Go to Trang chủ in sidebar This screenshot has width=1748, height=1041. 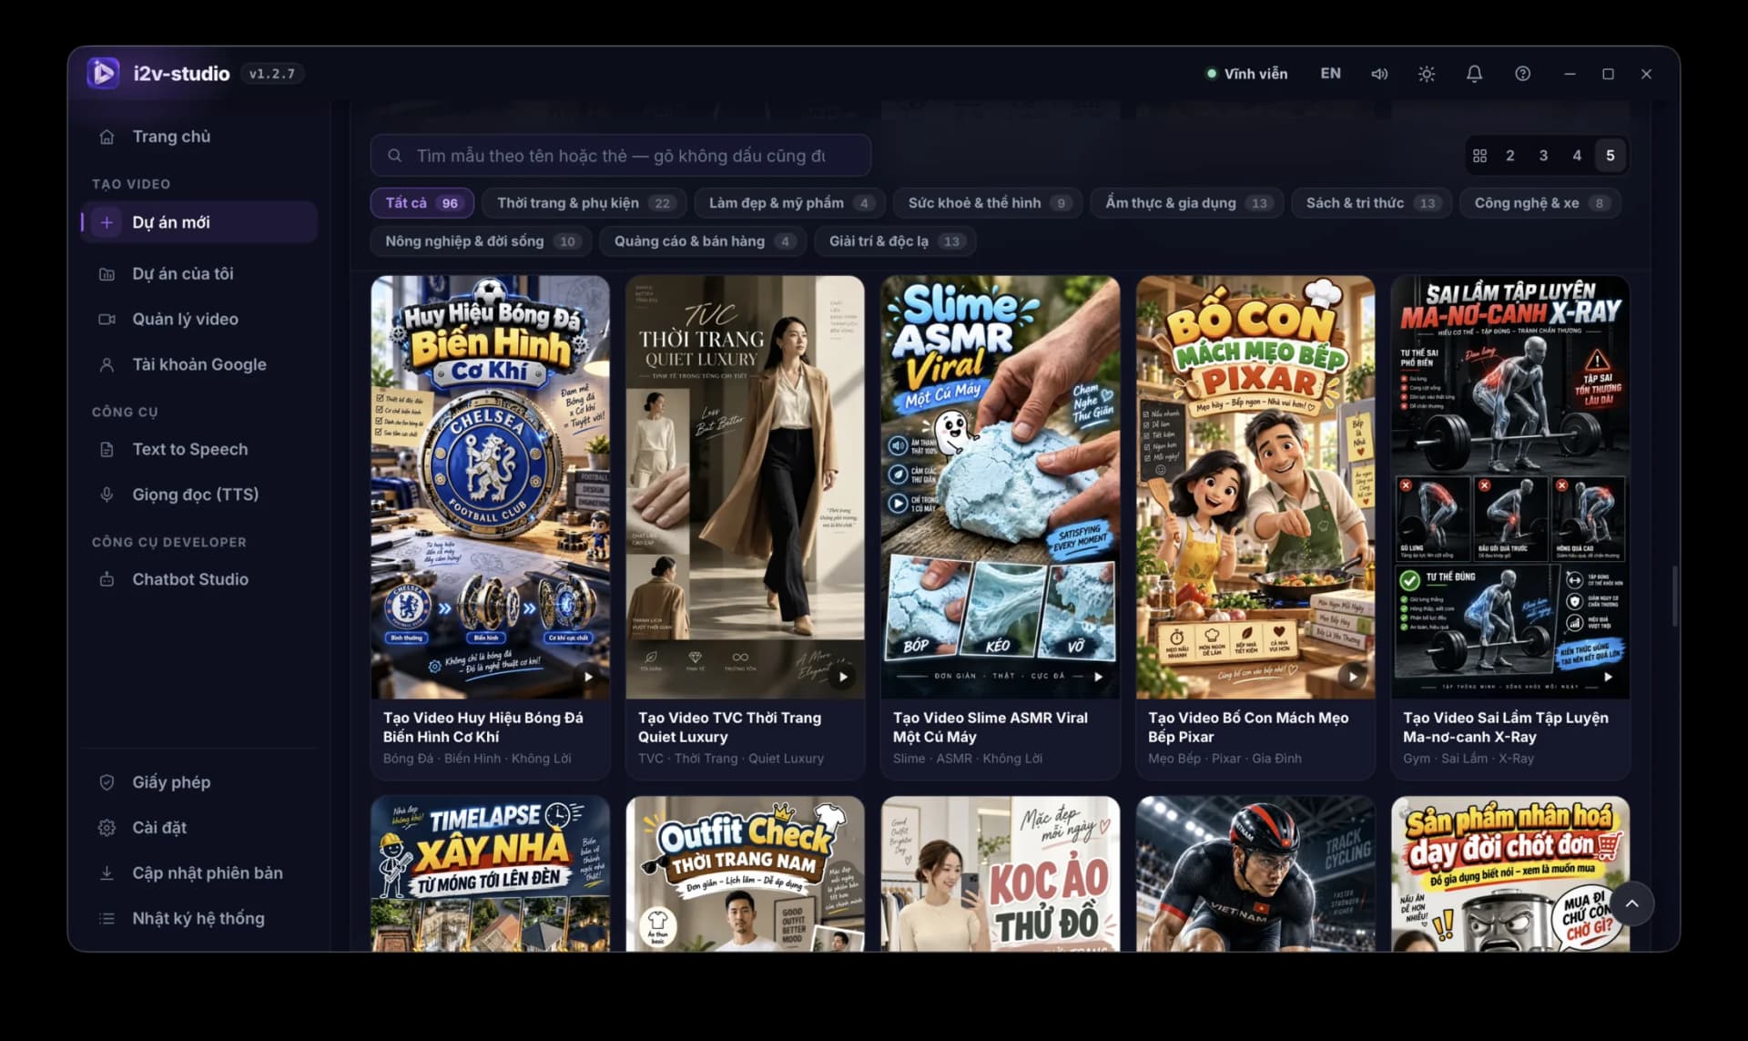(198, 137)
